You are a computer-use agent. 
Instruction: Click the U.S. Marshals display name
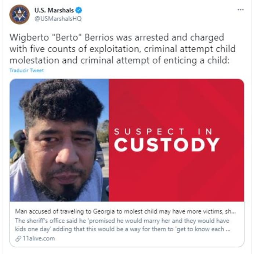click(x=54, y=10)
